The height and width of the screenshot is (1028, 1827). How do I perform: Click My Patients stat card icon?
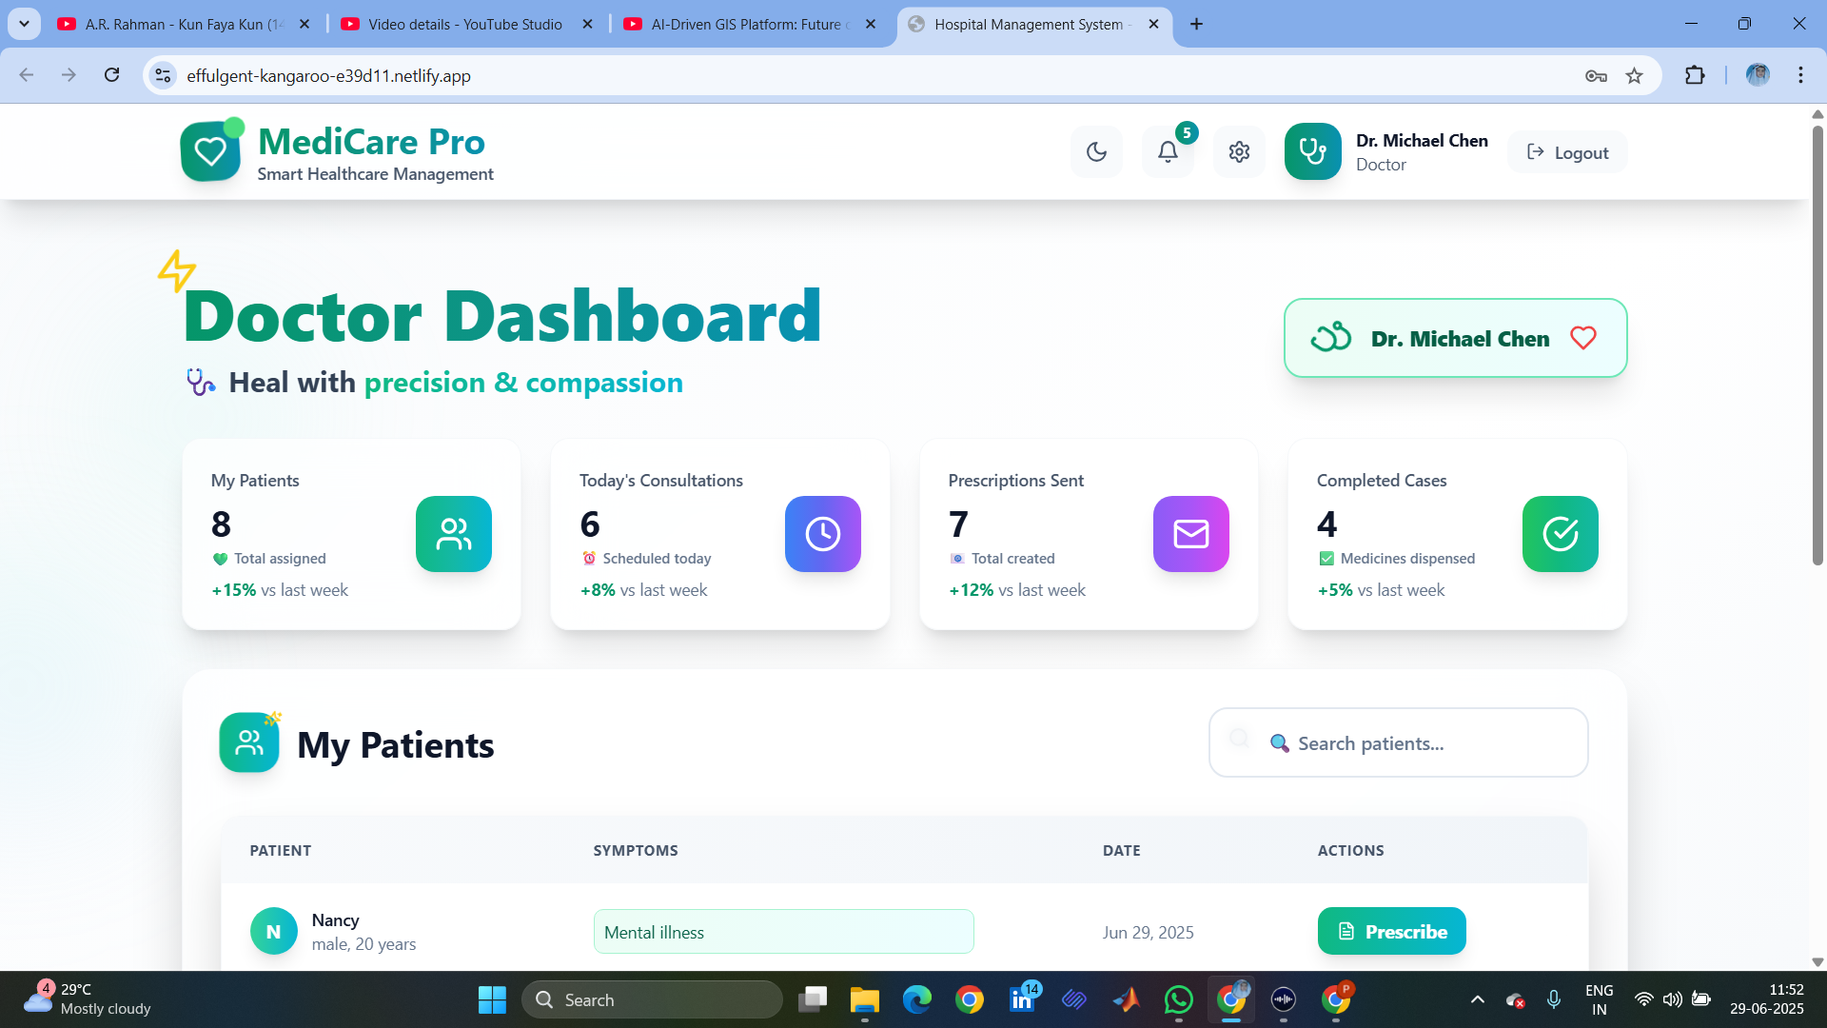pos(454,534)
